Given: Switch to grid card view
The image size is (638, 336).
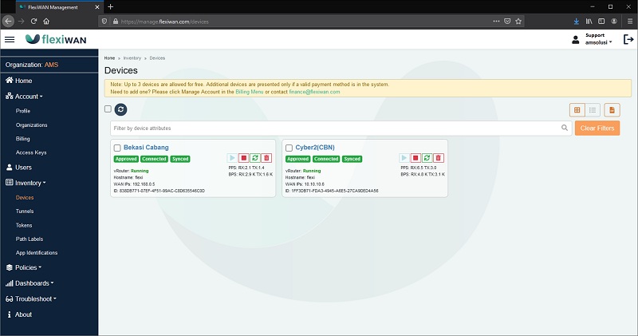Looking at the screenshot, I should 577,110.
